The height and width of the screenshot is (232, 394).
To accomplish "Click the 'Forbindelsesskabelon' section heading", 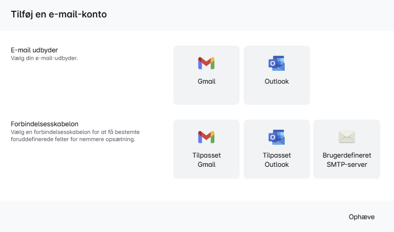I will tap(45, 124).
